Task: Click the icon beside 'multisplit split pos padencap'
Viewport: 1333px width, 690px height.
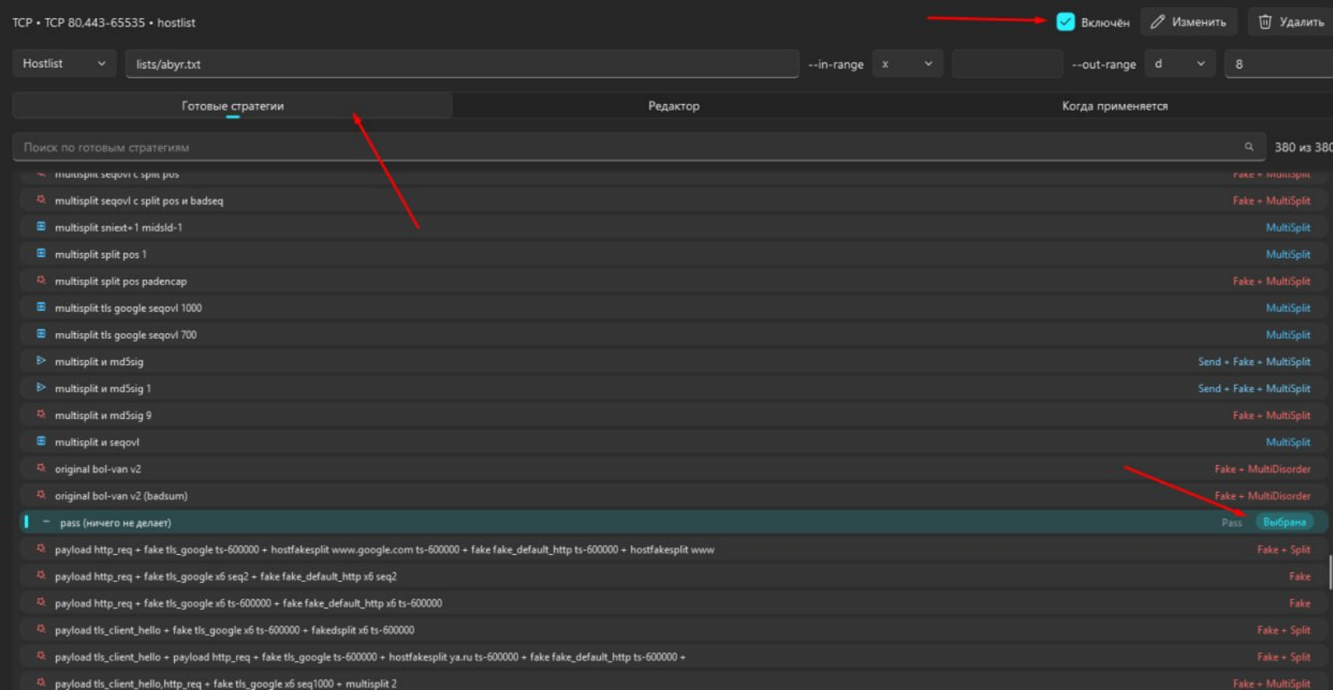Action: click(x=40, y=280)
